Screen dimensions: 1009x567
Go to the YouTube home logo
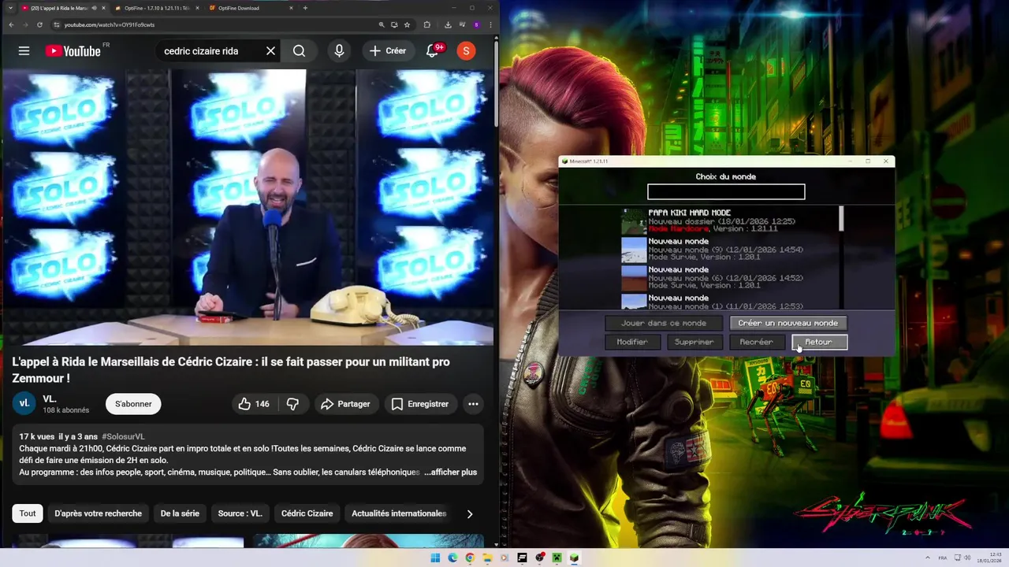pyautogui.click(x=73, y=51)
